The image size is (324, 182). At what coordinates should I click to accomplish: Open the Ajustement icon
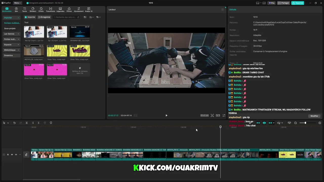coord(79,10)
